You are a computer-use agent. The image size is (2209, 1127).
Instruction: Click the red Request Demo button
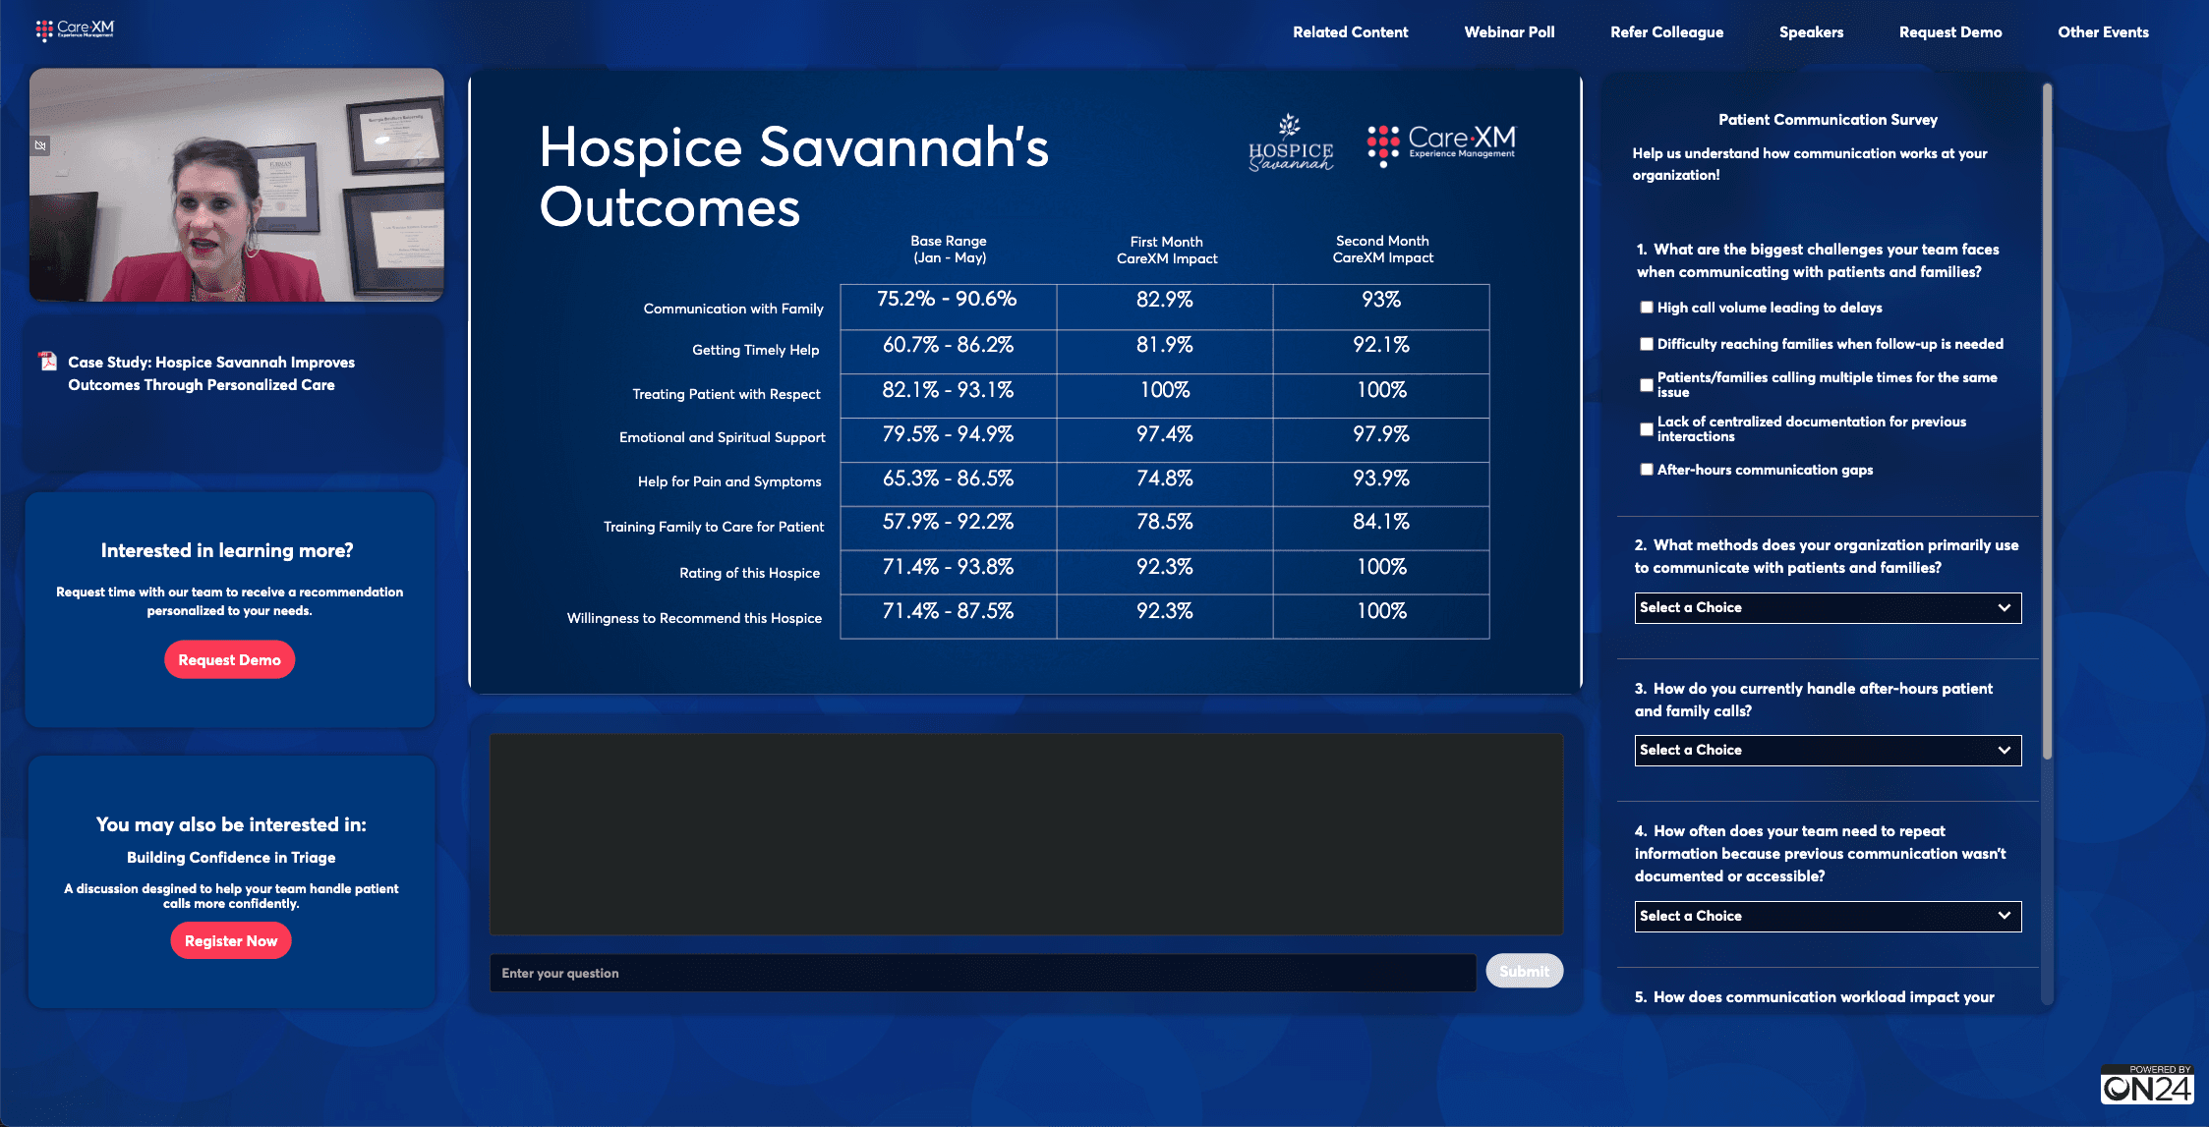(229, 660)
